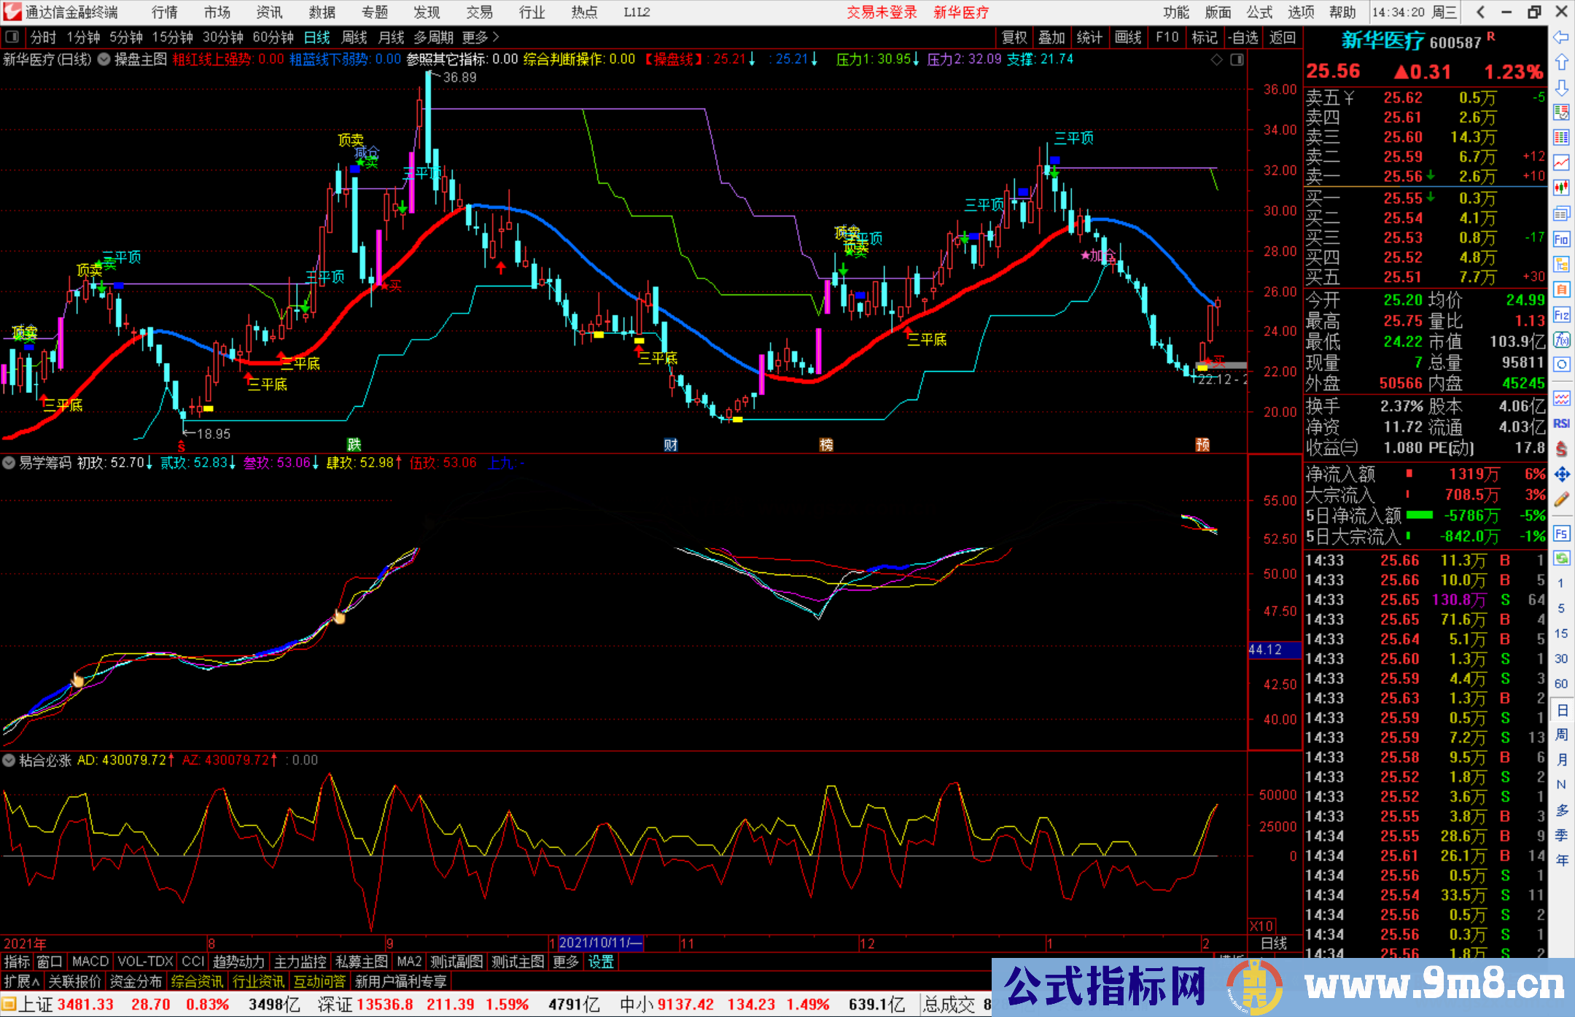Image resolution: width=1575 pixels, height=1017 pixels.
Task: Switch to the MACD indicator tab
Action: pos(90,962)
